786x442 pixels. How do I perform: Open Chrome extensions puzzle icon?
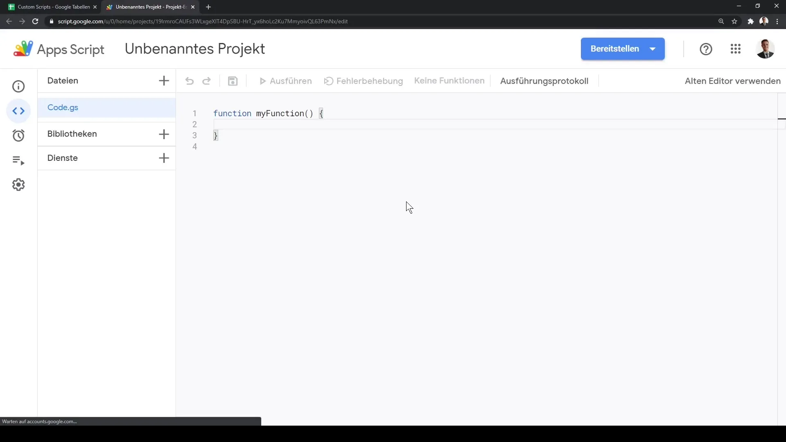click(750, 21)
